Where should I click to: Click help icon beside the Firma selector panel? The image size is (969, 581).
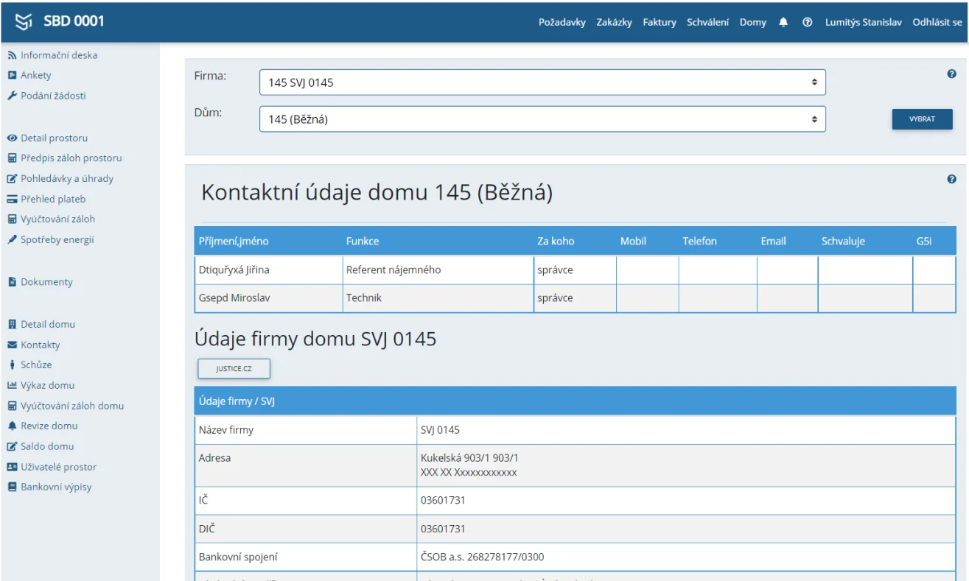(x=951, y=75)
